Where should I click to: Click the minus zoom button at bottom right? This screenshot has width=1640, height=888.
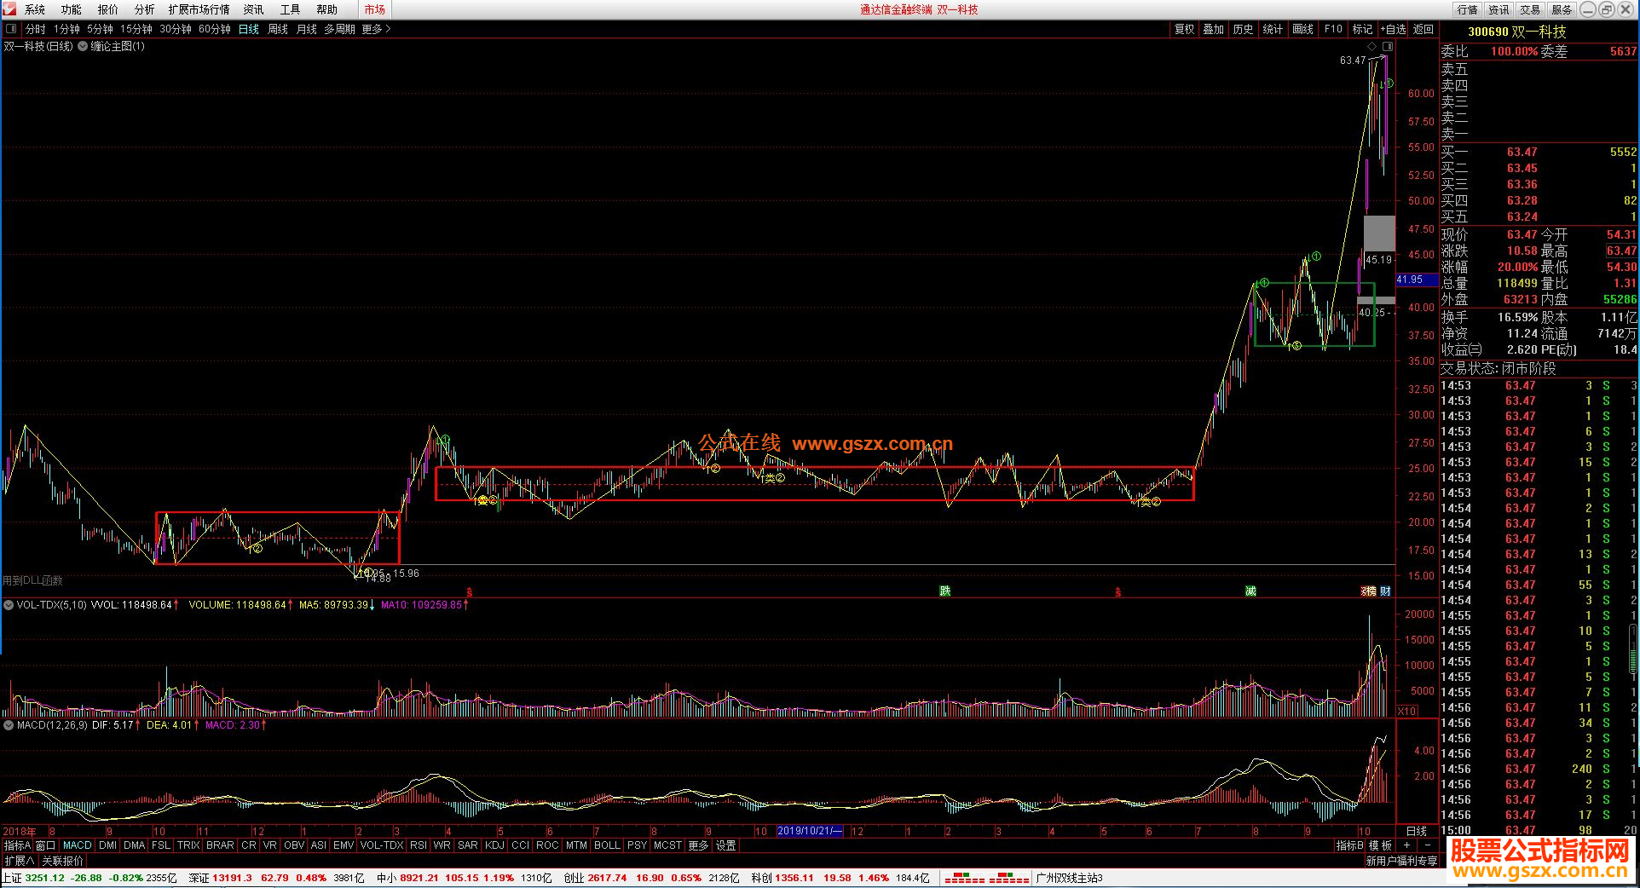pos(1428,845)
